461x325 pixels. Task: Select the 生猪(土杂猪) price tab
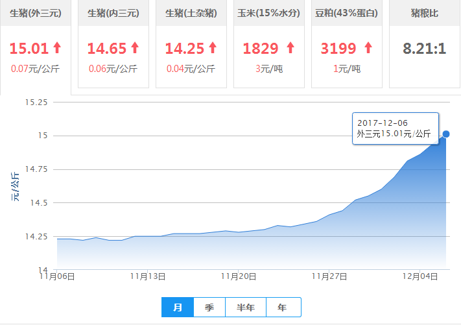[191, 13]
